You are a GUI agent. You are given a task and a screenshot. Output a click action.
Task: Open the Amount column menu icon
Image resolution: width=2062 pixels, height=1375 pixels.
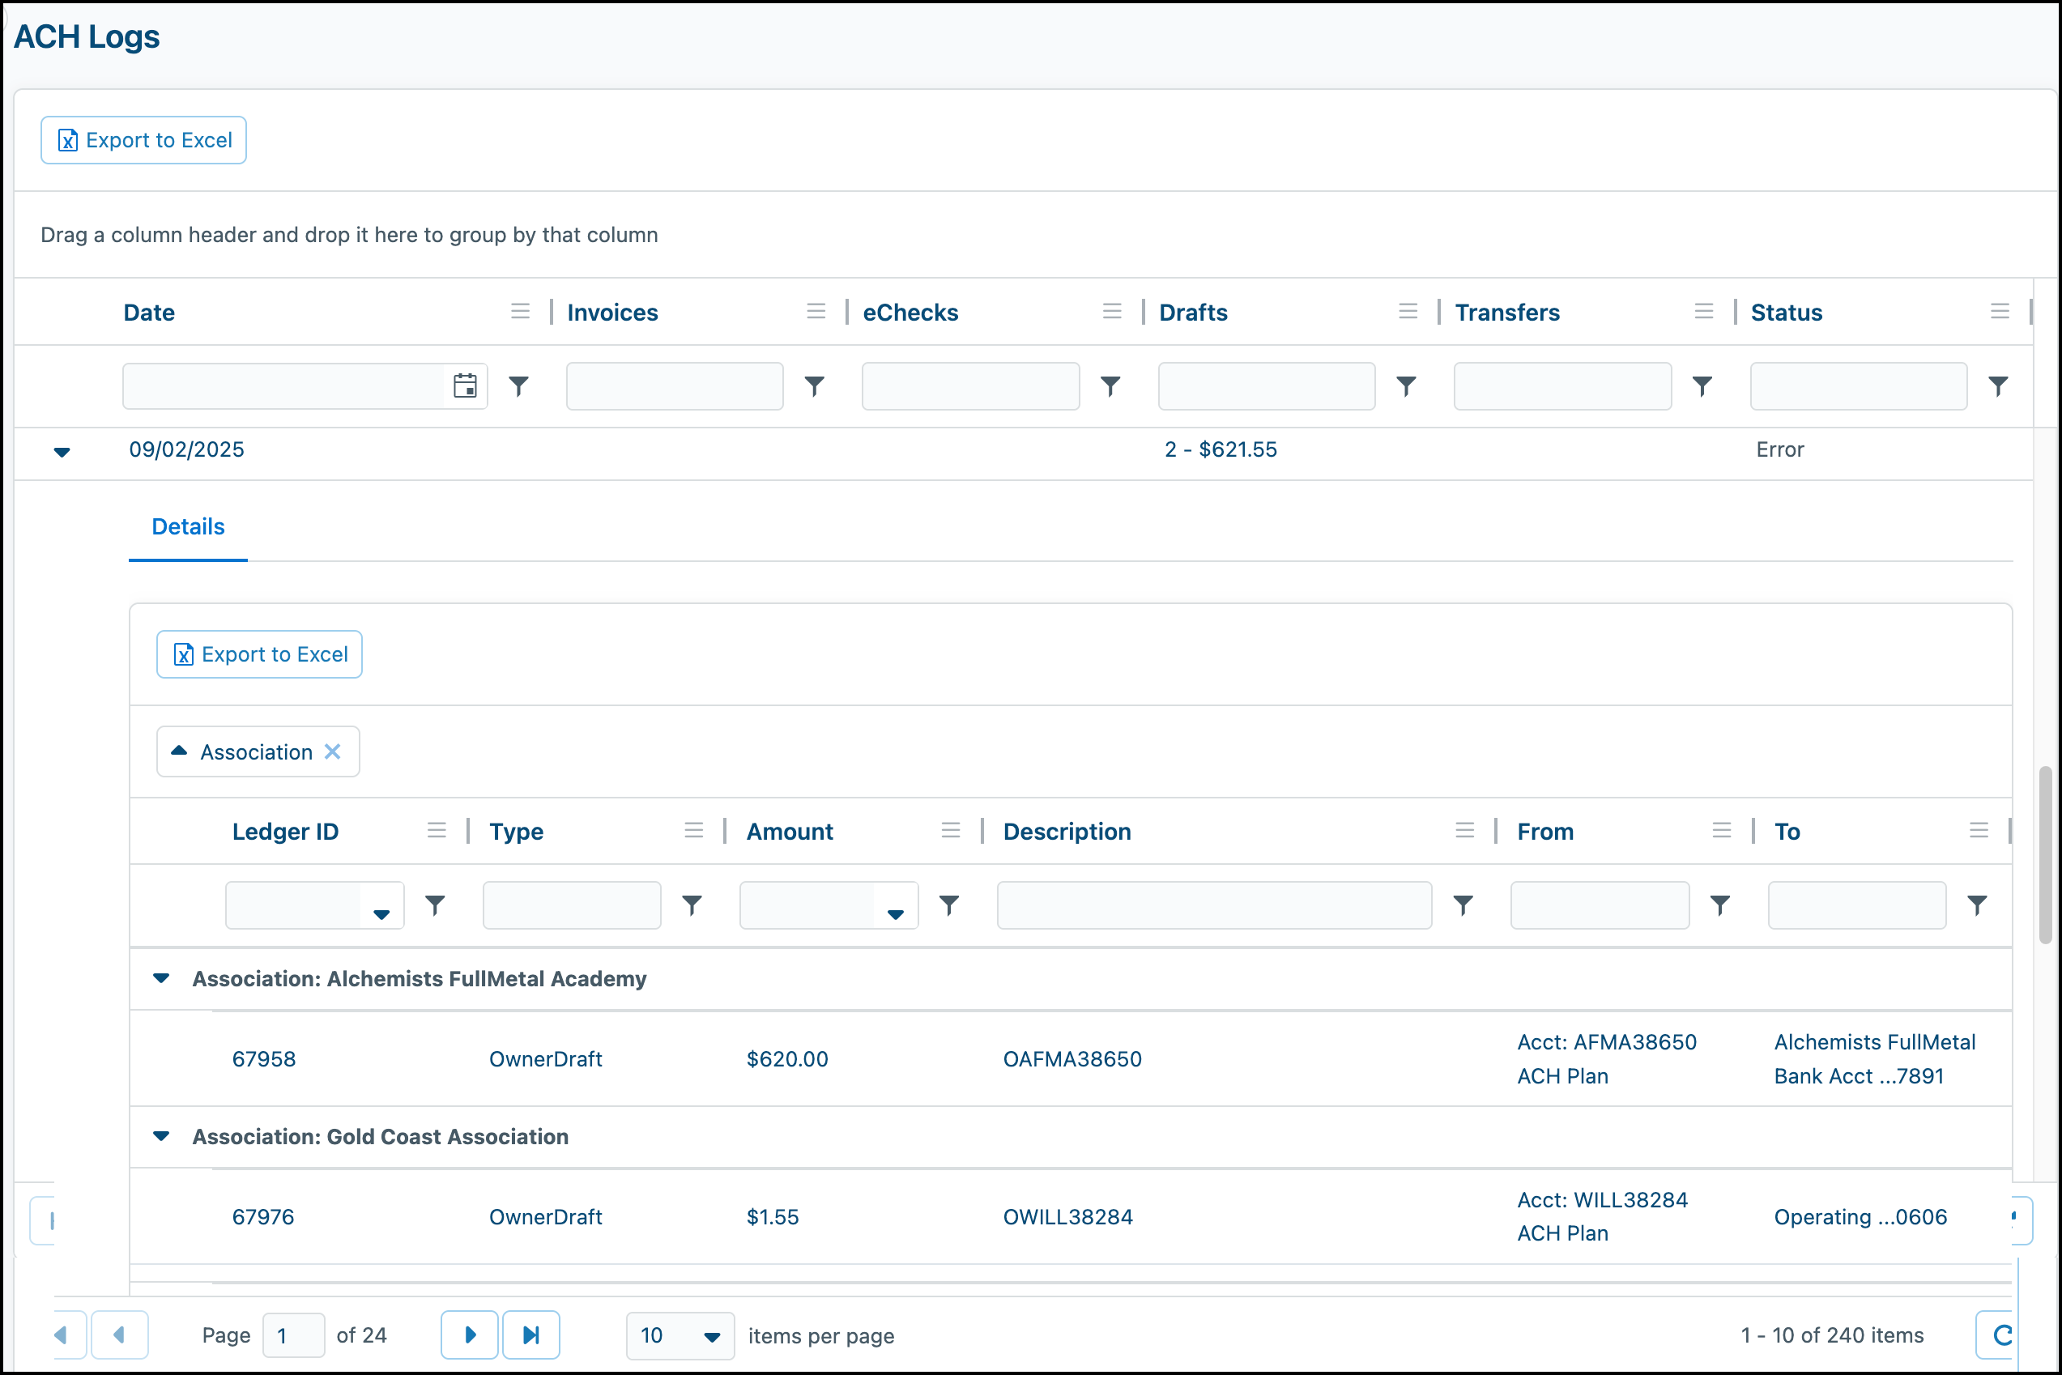click(x=951, y=831)
